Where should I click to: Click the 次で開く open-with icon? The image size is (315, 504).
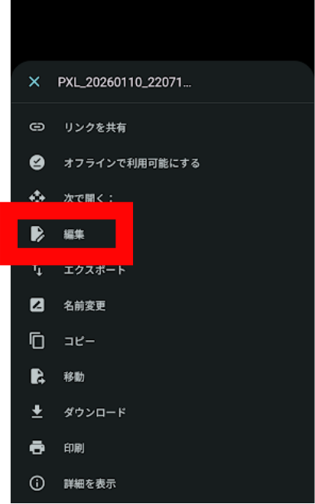click(37, 196)
